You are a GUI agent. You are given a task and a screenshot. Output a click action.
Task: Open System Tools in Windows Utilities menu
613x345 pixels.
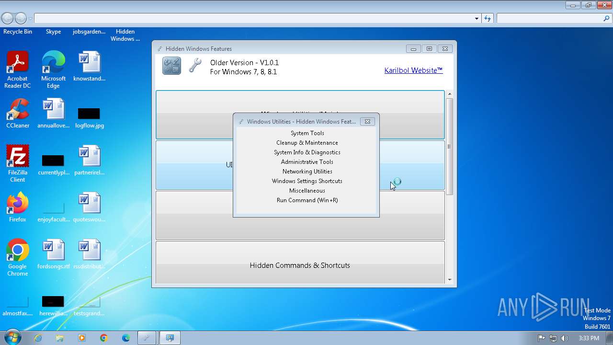307,133
